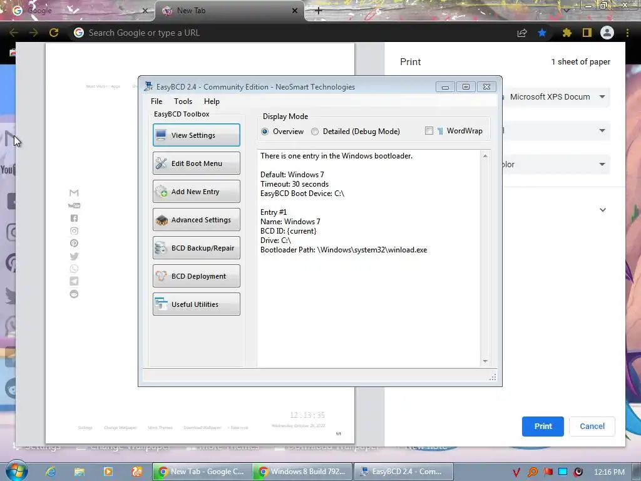Click EasyBCD text area scroll down arrow
This screenshot has height=481, width=641.
[485, 361]
